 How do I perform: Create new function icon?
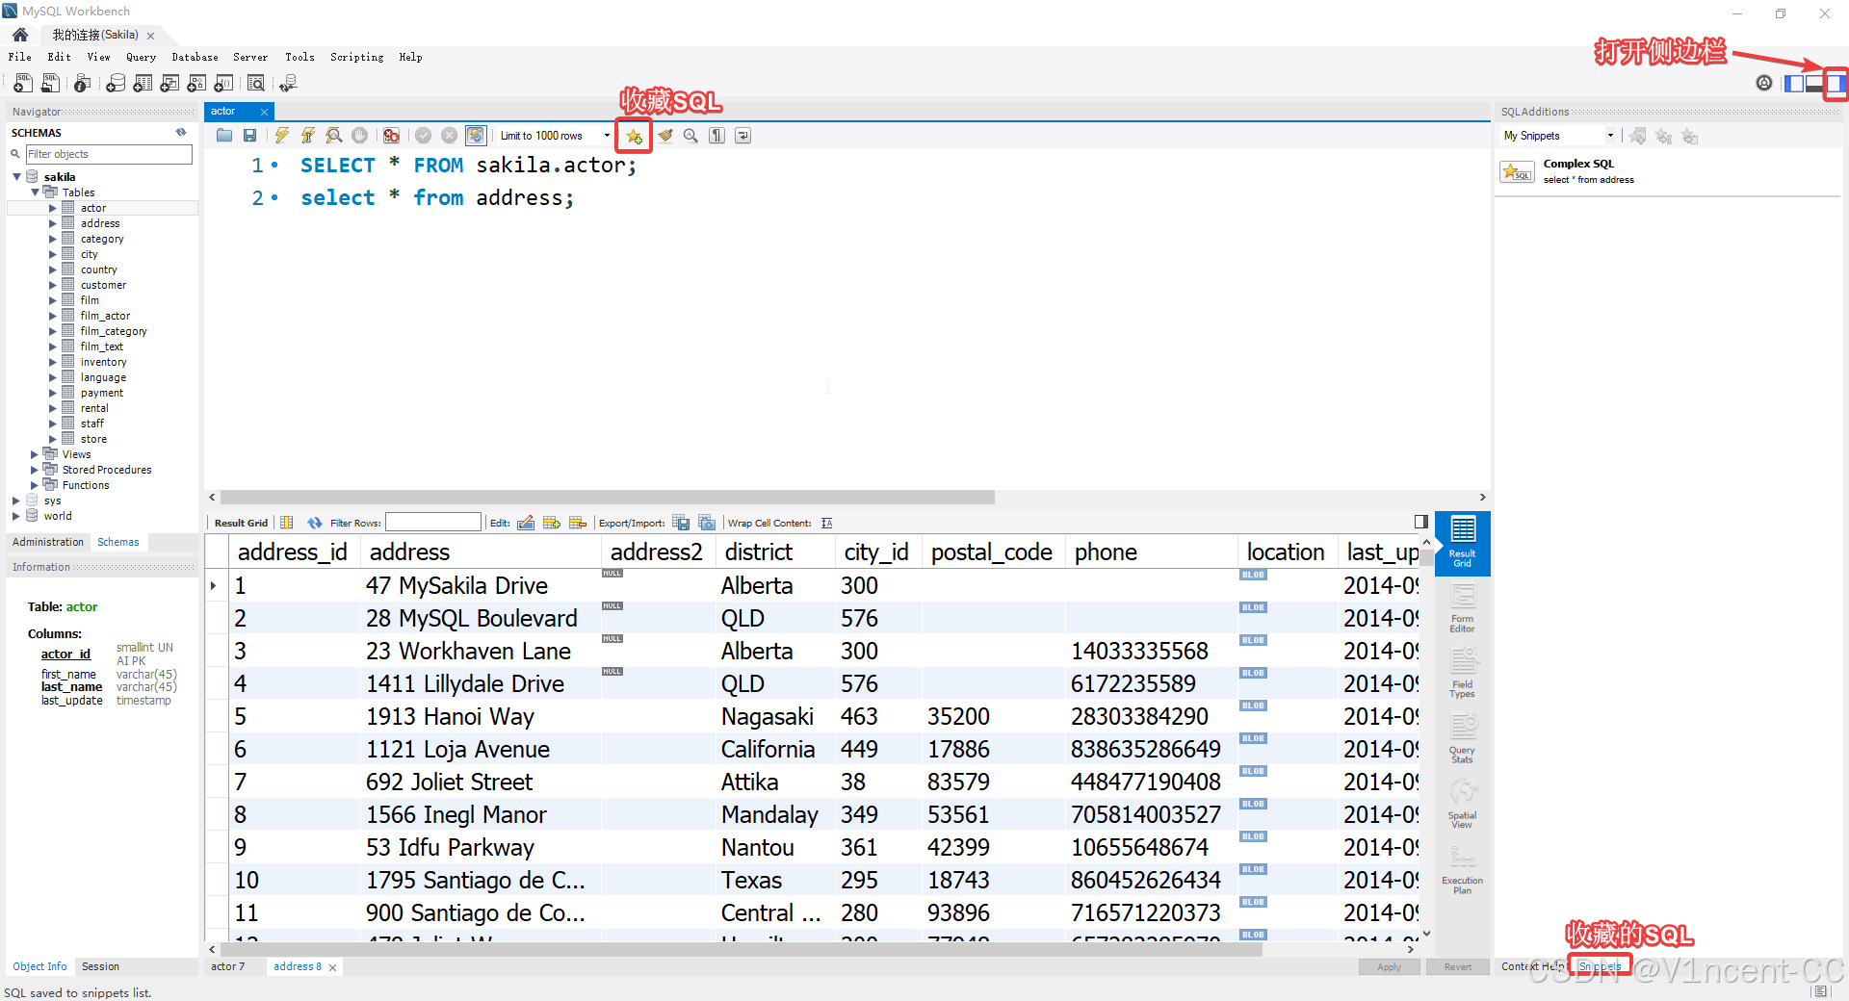tap(223, 84)
